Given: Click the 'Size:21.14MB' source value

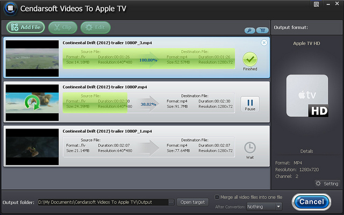Looking at the screenshot, I should point(77,150).
